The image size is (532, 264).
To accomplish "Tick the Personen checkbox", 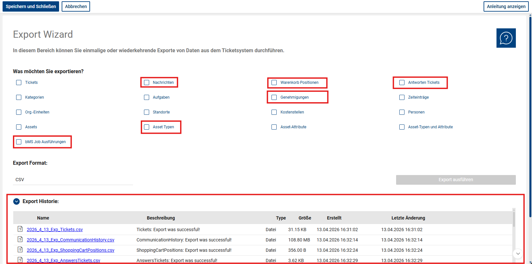I will 402,112.
